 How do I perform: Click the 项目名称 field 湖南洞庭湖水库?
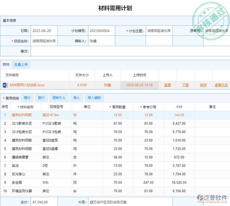click(x=44, y=41)
